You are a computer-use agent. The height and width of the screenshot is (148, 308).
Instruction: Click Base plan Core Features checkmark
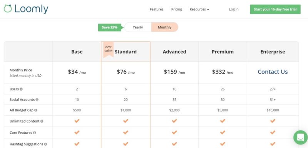point(77,133)
